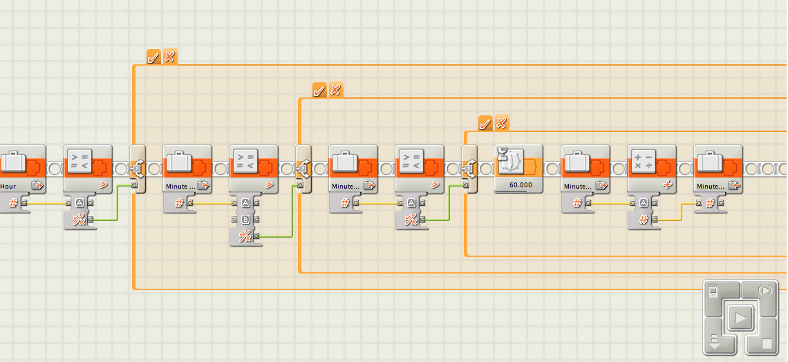Click the read arrow icon beside Hour
This screenshot has height=362, width=788.
pyautogui.click(x=37, y=185)
